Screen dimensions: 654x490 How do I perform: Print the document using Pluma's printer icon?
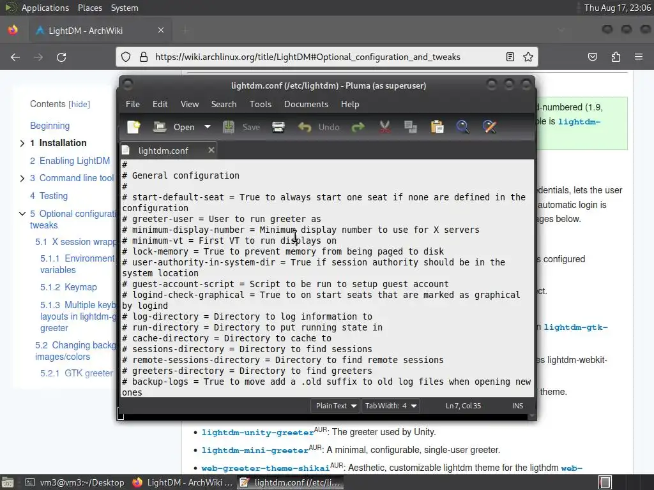[278, 127]
